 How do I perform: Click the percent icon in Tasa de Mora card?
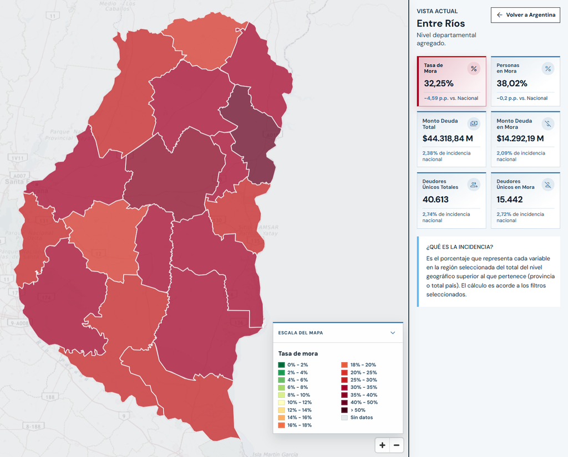pyautogui.click(x=474, y=69)
